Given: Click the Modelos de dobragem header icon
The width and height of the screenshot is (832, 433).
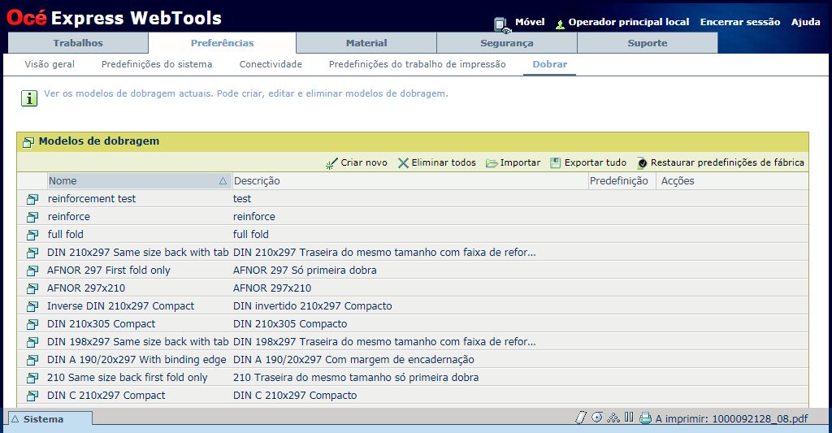Looking at the screenshot, I should pos(28,142).
